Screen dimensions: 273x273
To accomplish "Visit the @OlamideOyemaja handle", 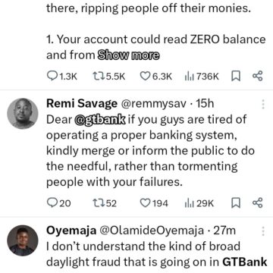I will tap(151, 231).
